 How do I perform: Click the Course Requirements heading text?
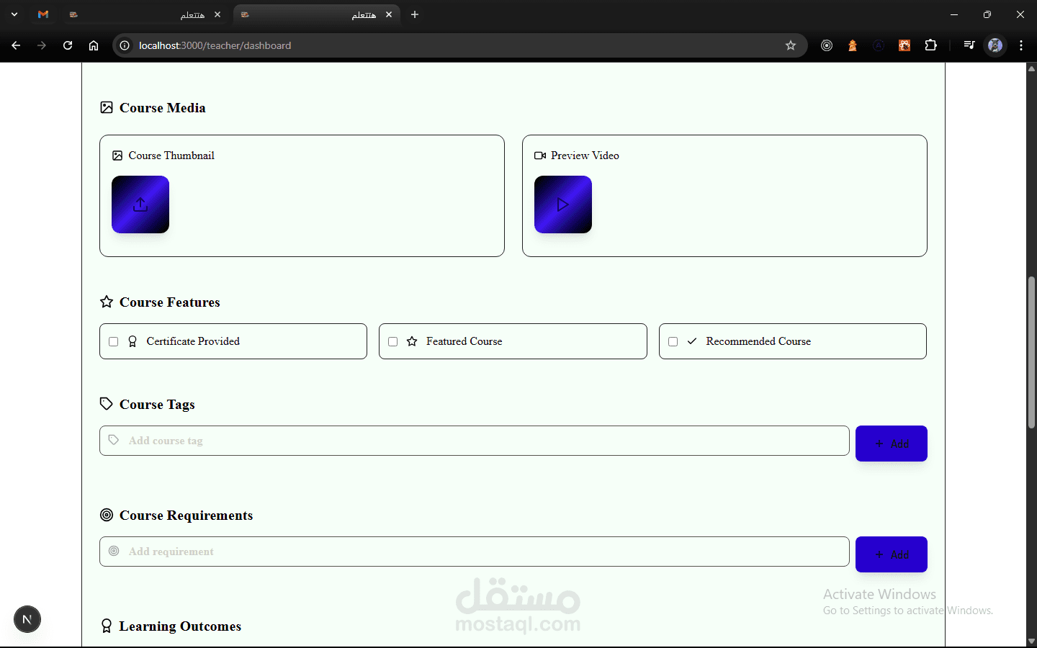coord(187,516)
